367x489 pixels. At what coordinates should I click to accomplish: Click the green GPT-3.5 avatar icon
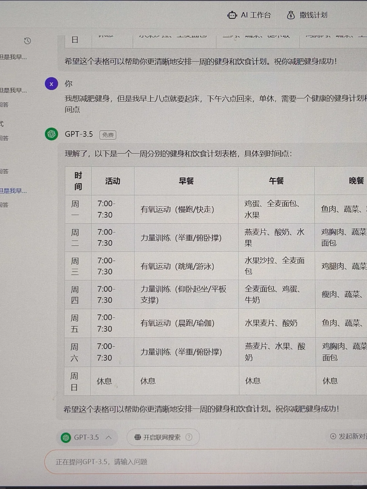(51, 135)
